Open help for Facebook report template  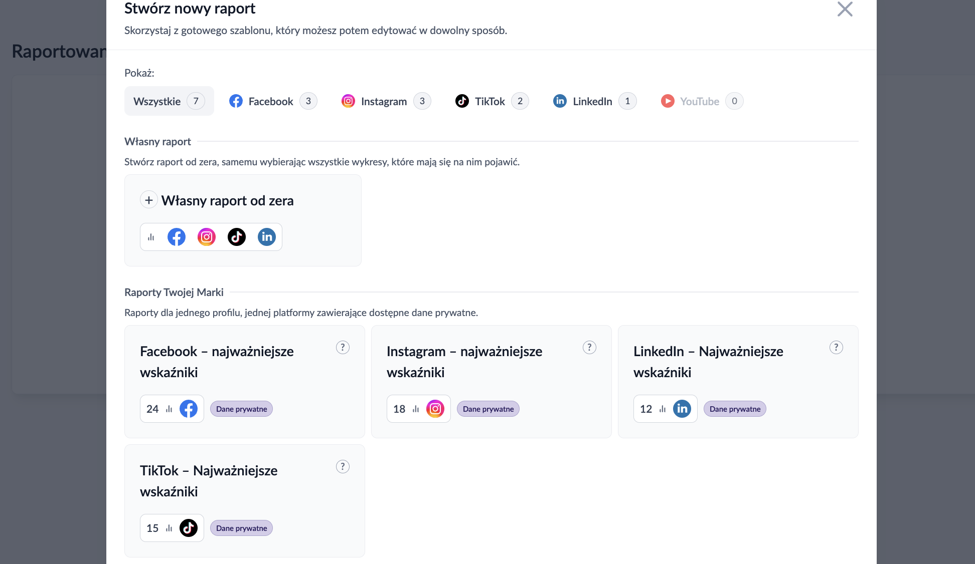[343, 347]
